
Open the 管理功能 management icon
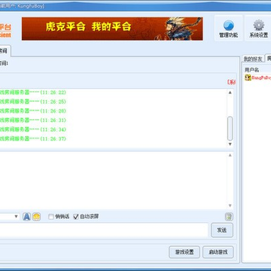(x=229, y=28)
